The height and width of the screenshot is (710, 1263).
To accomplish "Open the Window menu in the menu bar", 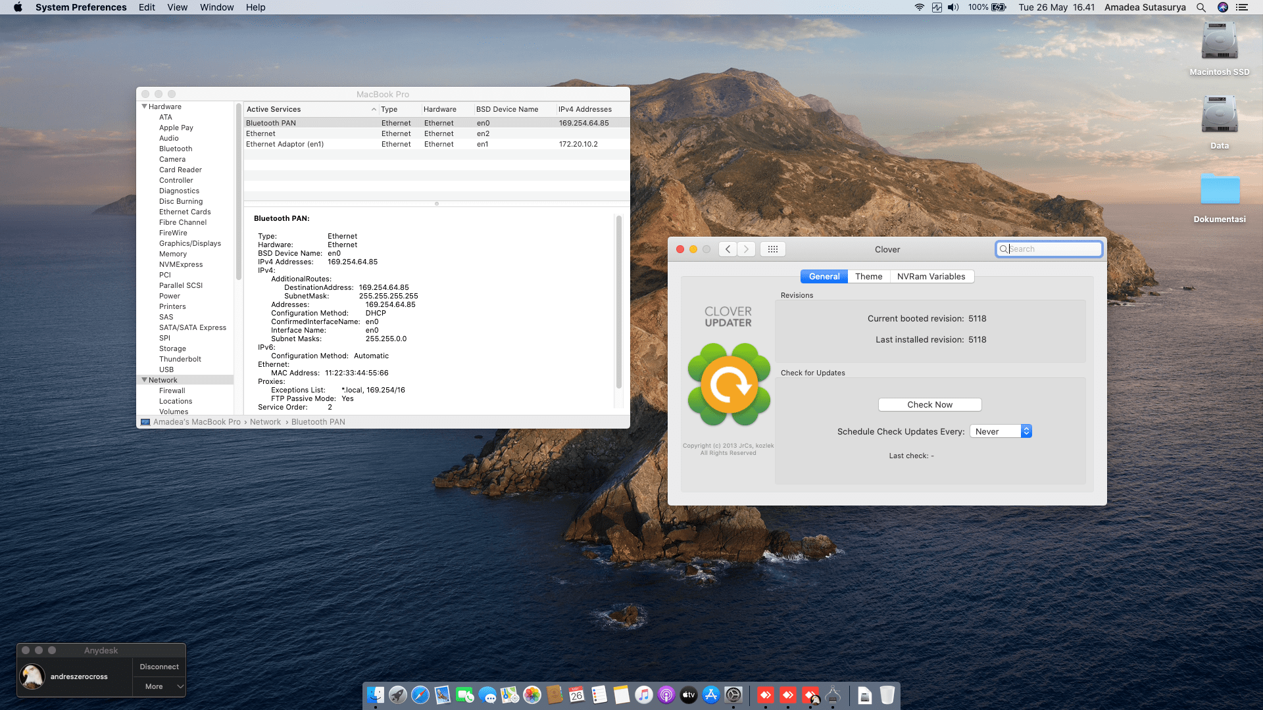I will point(216,7).
